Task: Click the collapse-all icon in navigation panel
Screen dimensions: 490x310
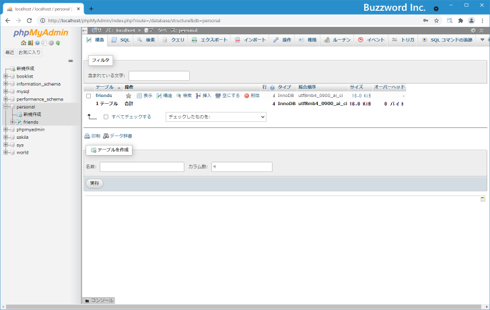Action: (71, 61)
